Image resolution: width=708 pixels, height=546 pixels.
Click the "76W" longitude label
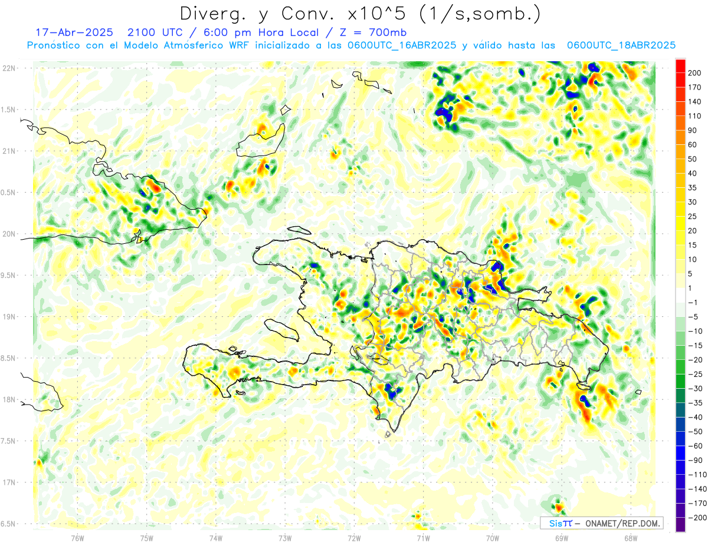point(77,538)
